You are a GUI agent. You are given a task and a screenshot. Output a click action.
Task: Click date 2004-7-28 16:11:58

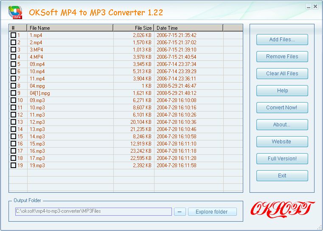pyautogui.click(x=177, y=165)
